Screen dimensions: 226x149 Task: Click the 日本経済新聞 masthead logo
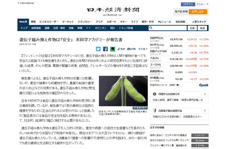[x=113, y=10]
